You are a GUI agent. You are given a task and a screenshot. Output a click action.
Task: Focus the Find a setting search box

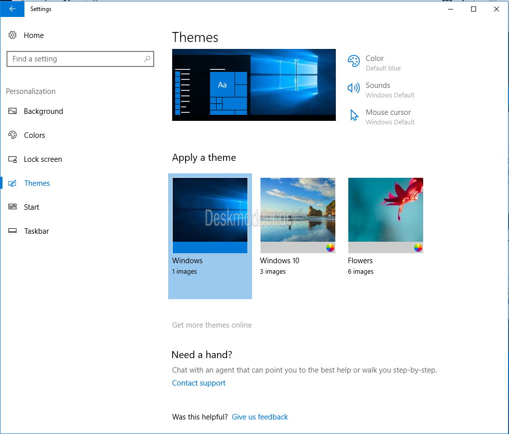click(x=80, y=59)
